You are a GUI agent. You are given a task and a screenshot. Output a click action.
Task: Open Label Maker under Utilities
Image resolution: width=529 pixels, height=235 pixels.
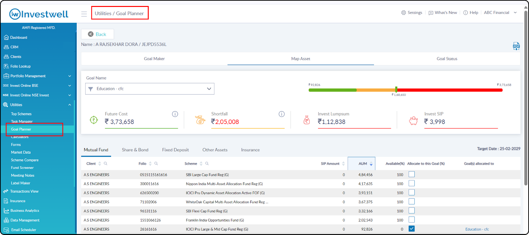(x=20, y=183)
